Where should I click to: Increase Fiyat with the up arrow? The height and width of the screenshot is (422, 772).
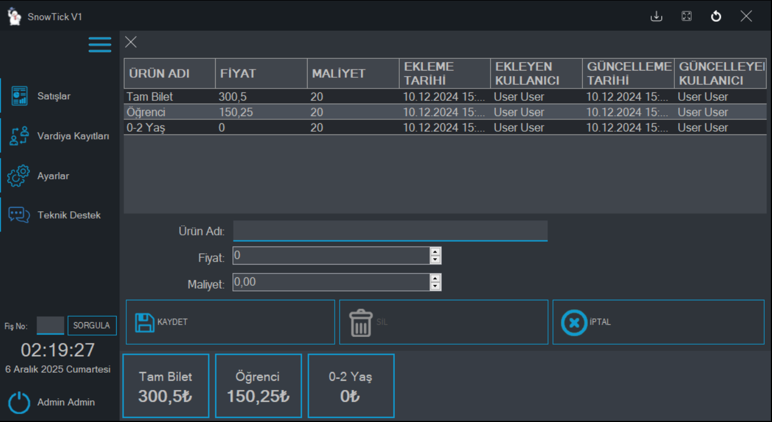click(435, 252)
